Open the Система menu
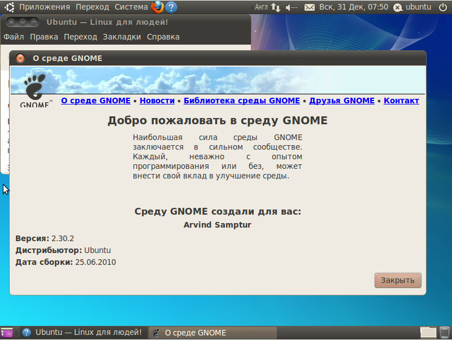Screen dimensions: 452x340 coord(131,7)
